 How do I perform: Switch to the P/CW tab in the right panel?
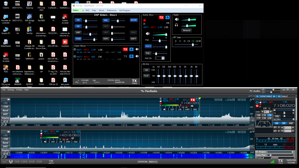click(263, 97)
